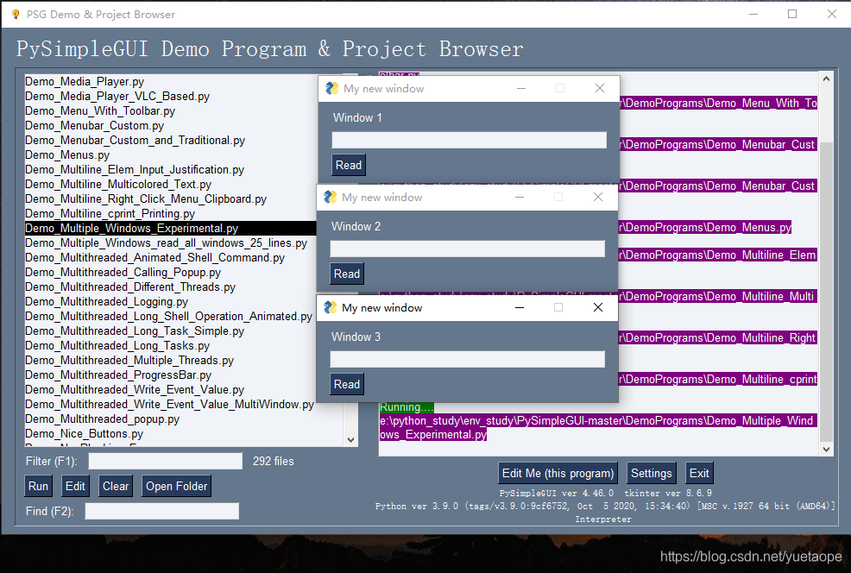
Task: Focus the text input in Window 2
Action: tap(467, 249)
